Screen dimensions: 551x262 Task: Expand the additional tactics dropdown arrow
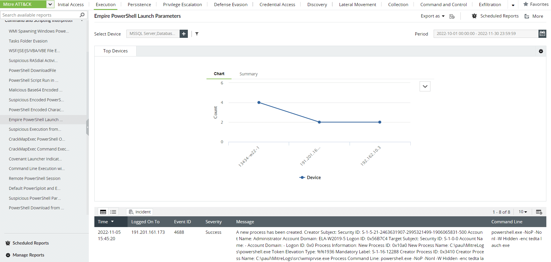(x=513, y=5)
